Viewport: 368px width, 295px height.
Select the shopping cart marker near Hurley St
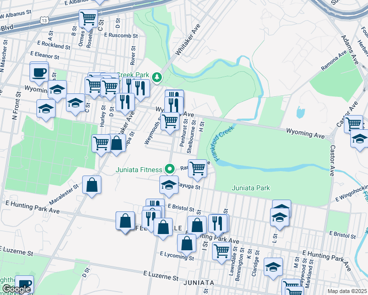click(101, 146)
